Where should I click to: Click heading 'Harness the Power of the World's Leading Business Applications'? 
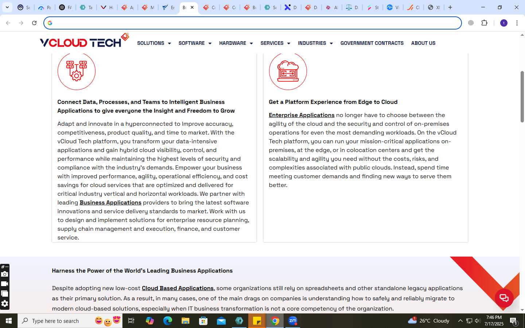pyautogui.click(x=142, y=271)
